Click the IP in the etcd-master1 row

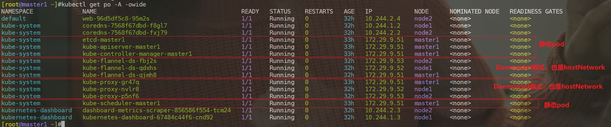tap(385, 40)
